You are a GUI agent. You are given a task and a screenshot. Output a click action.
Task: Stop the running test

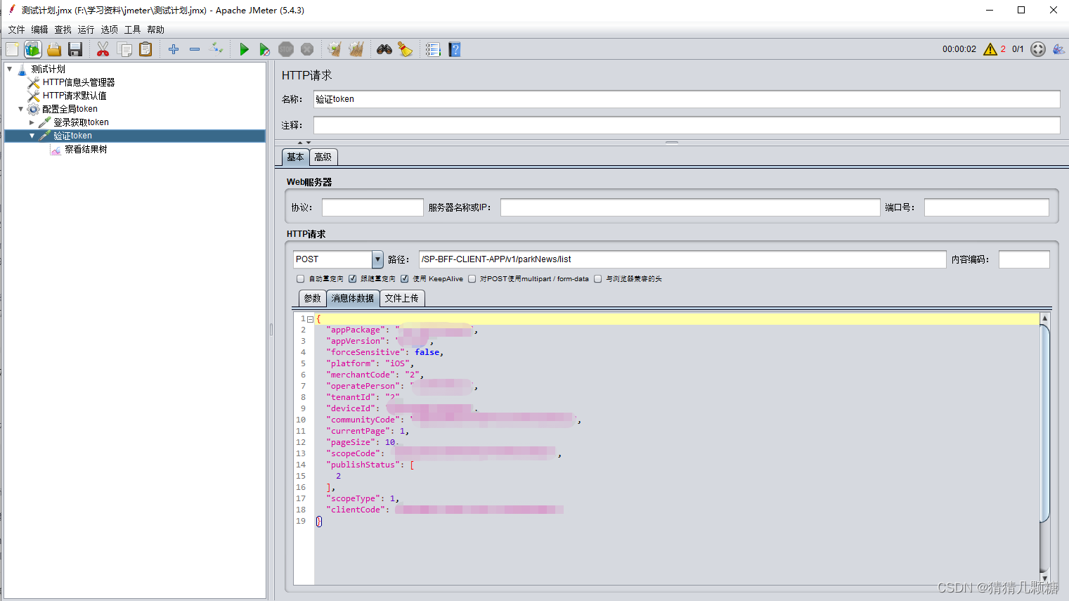coord(286,49)
